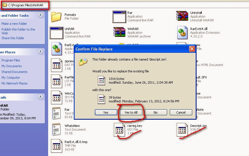This screenshot has width=249, height=156.
Task: Select the WinRAR archiver icon
Action: click(119, 32)
